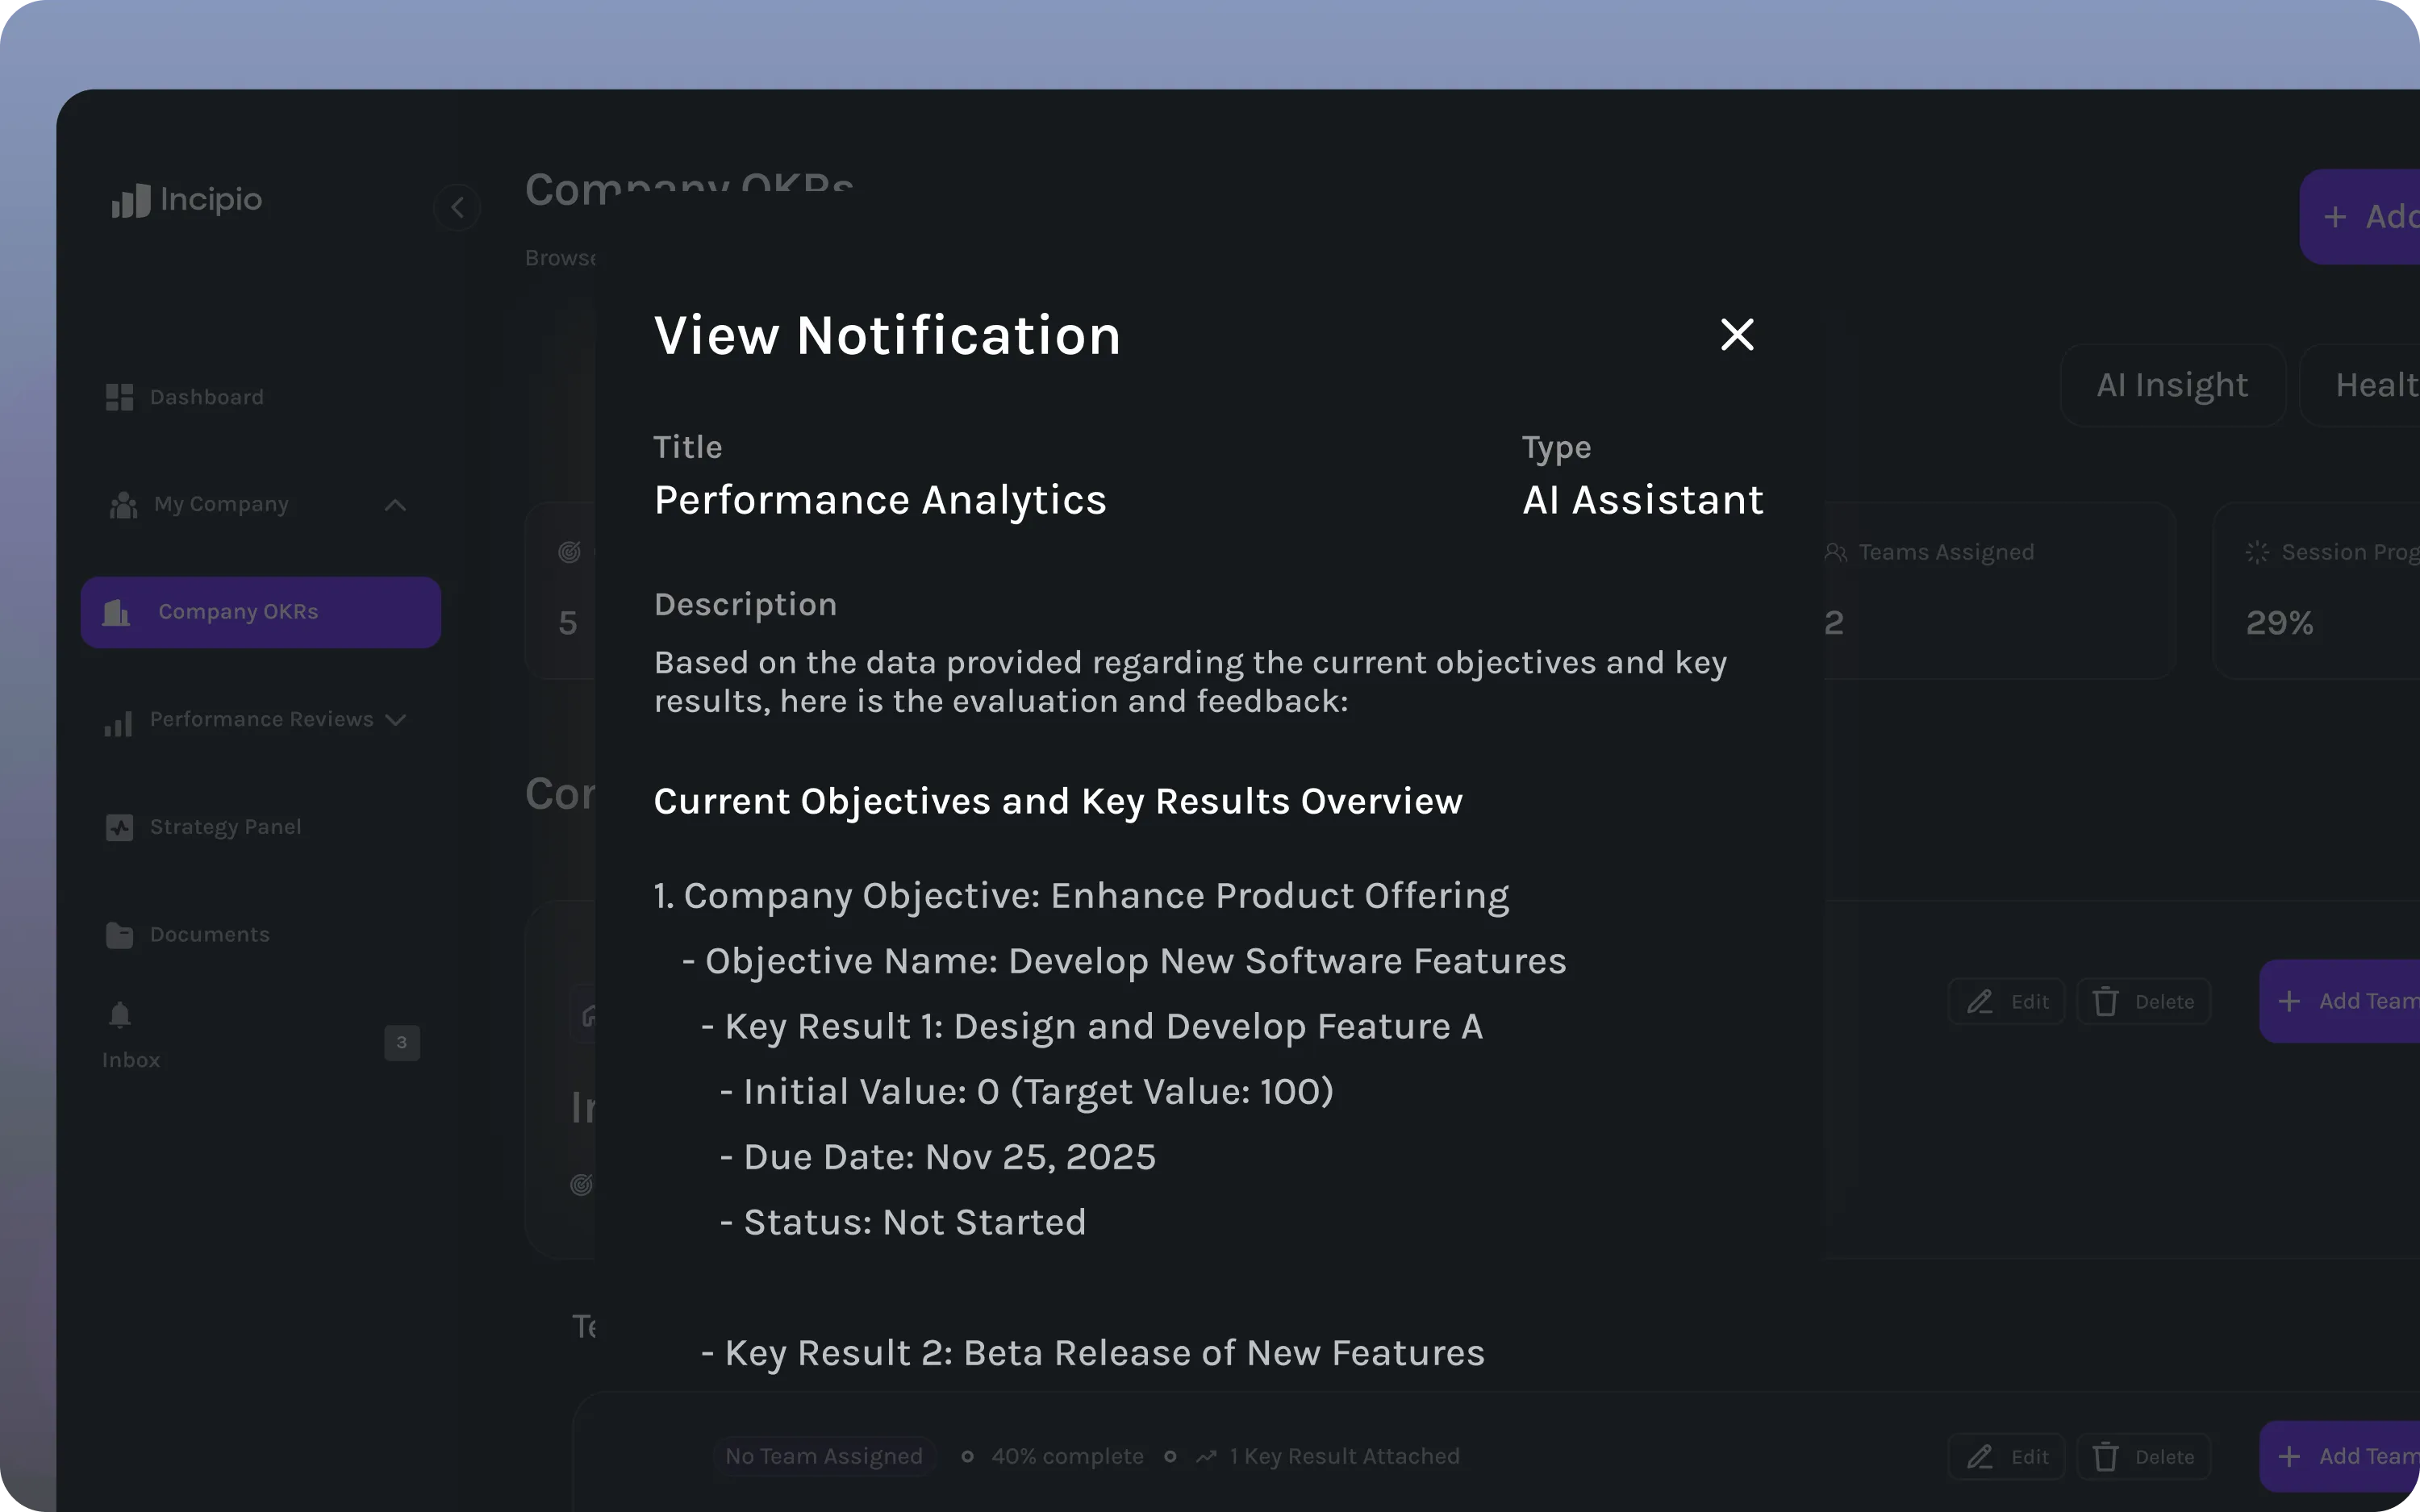Click the Strategy Panel pulse icon
This screenshot has width=2420, height=1512.
pos(119,827)
